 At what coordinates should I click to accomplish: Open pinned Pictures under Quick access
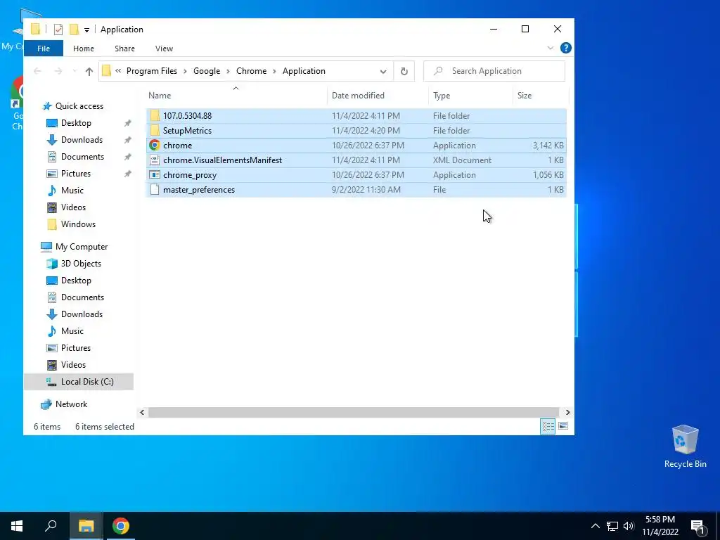[76, 174]
